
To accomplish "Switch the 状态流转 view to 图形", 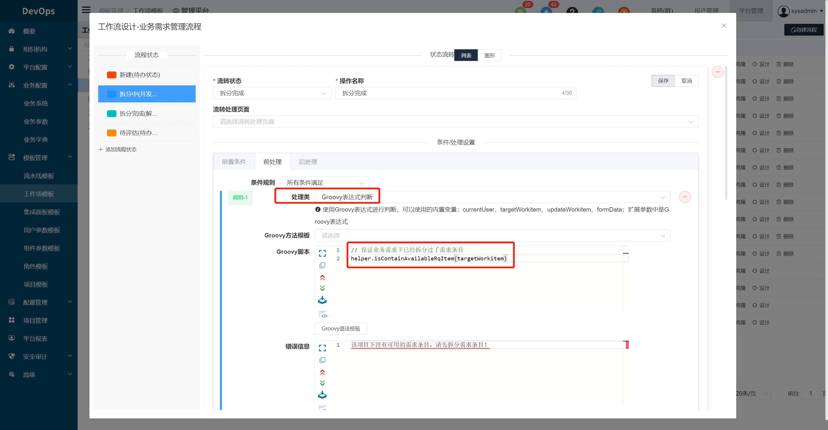I will pos(489,55).
